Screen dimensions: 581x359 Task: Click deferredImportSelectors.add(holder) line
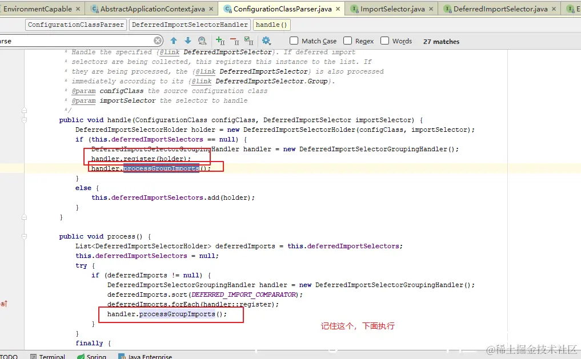pos(173,197)
